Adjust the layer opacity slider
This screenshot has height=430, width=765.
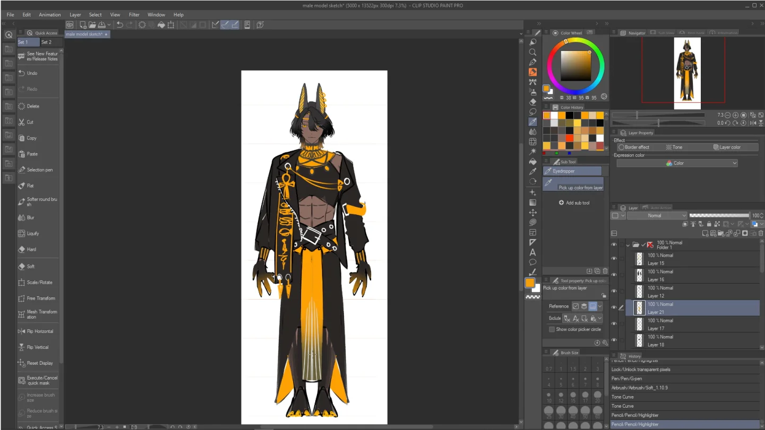click(719, 215)
